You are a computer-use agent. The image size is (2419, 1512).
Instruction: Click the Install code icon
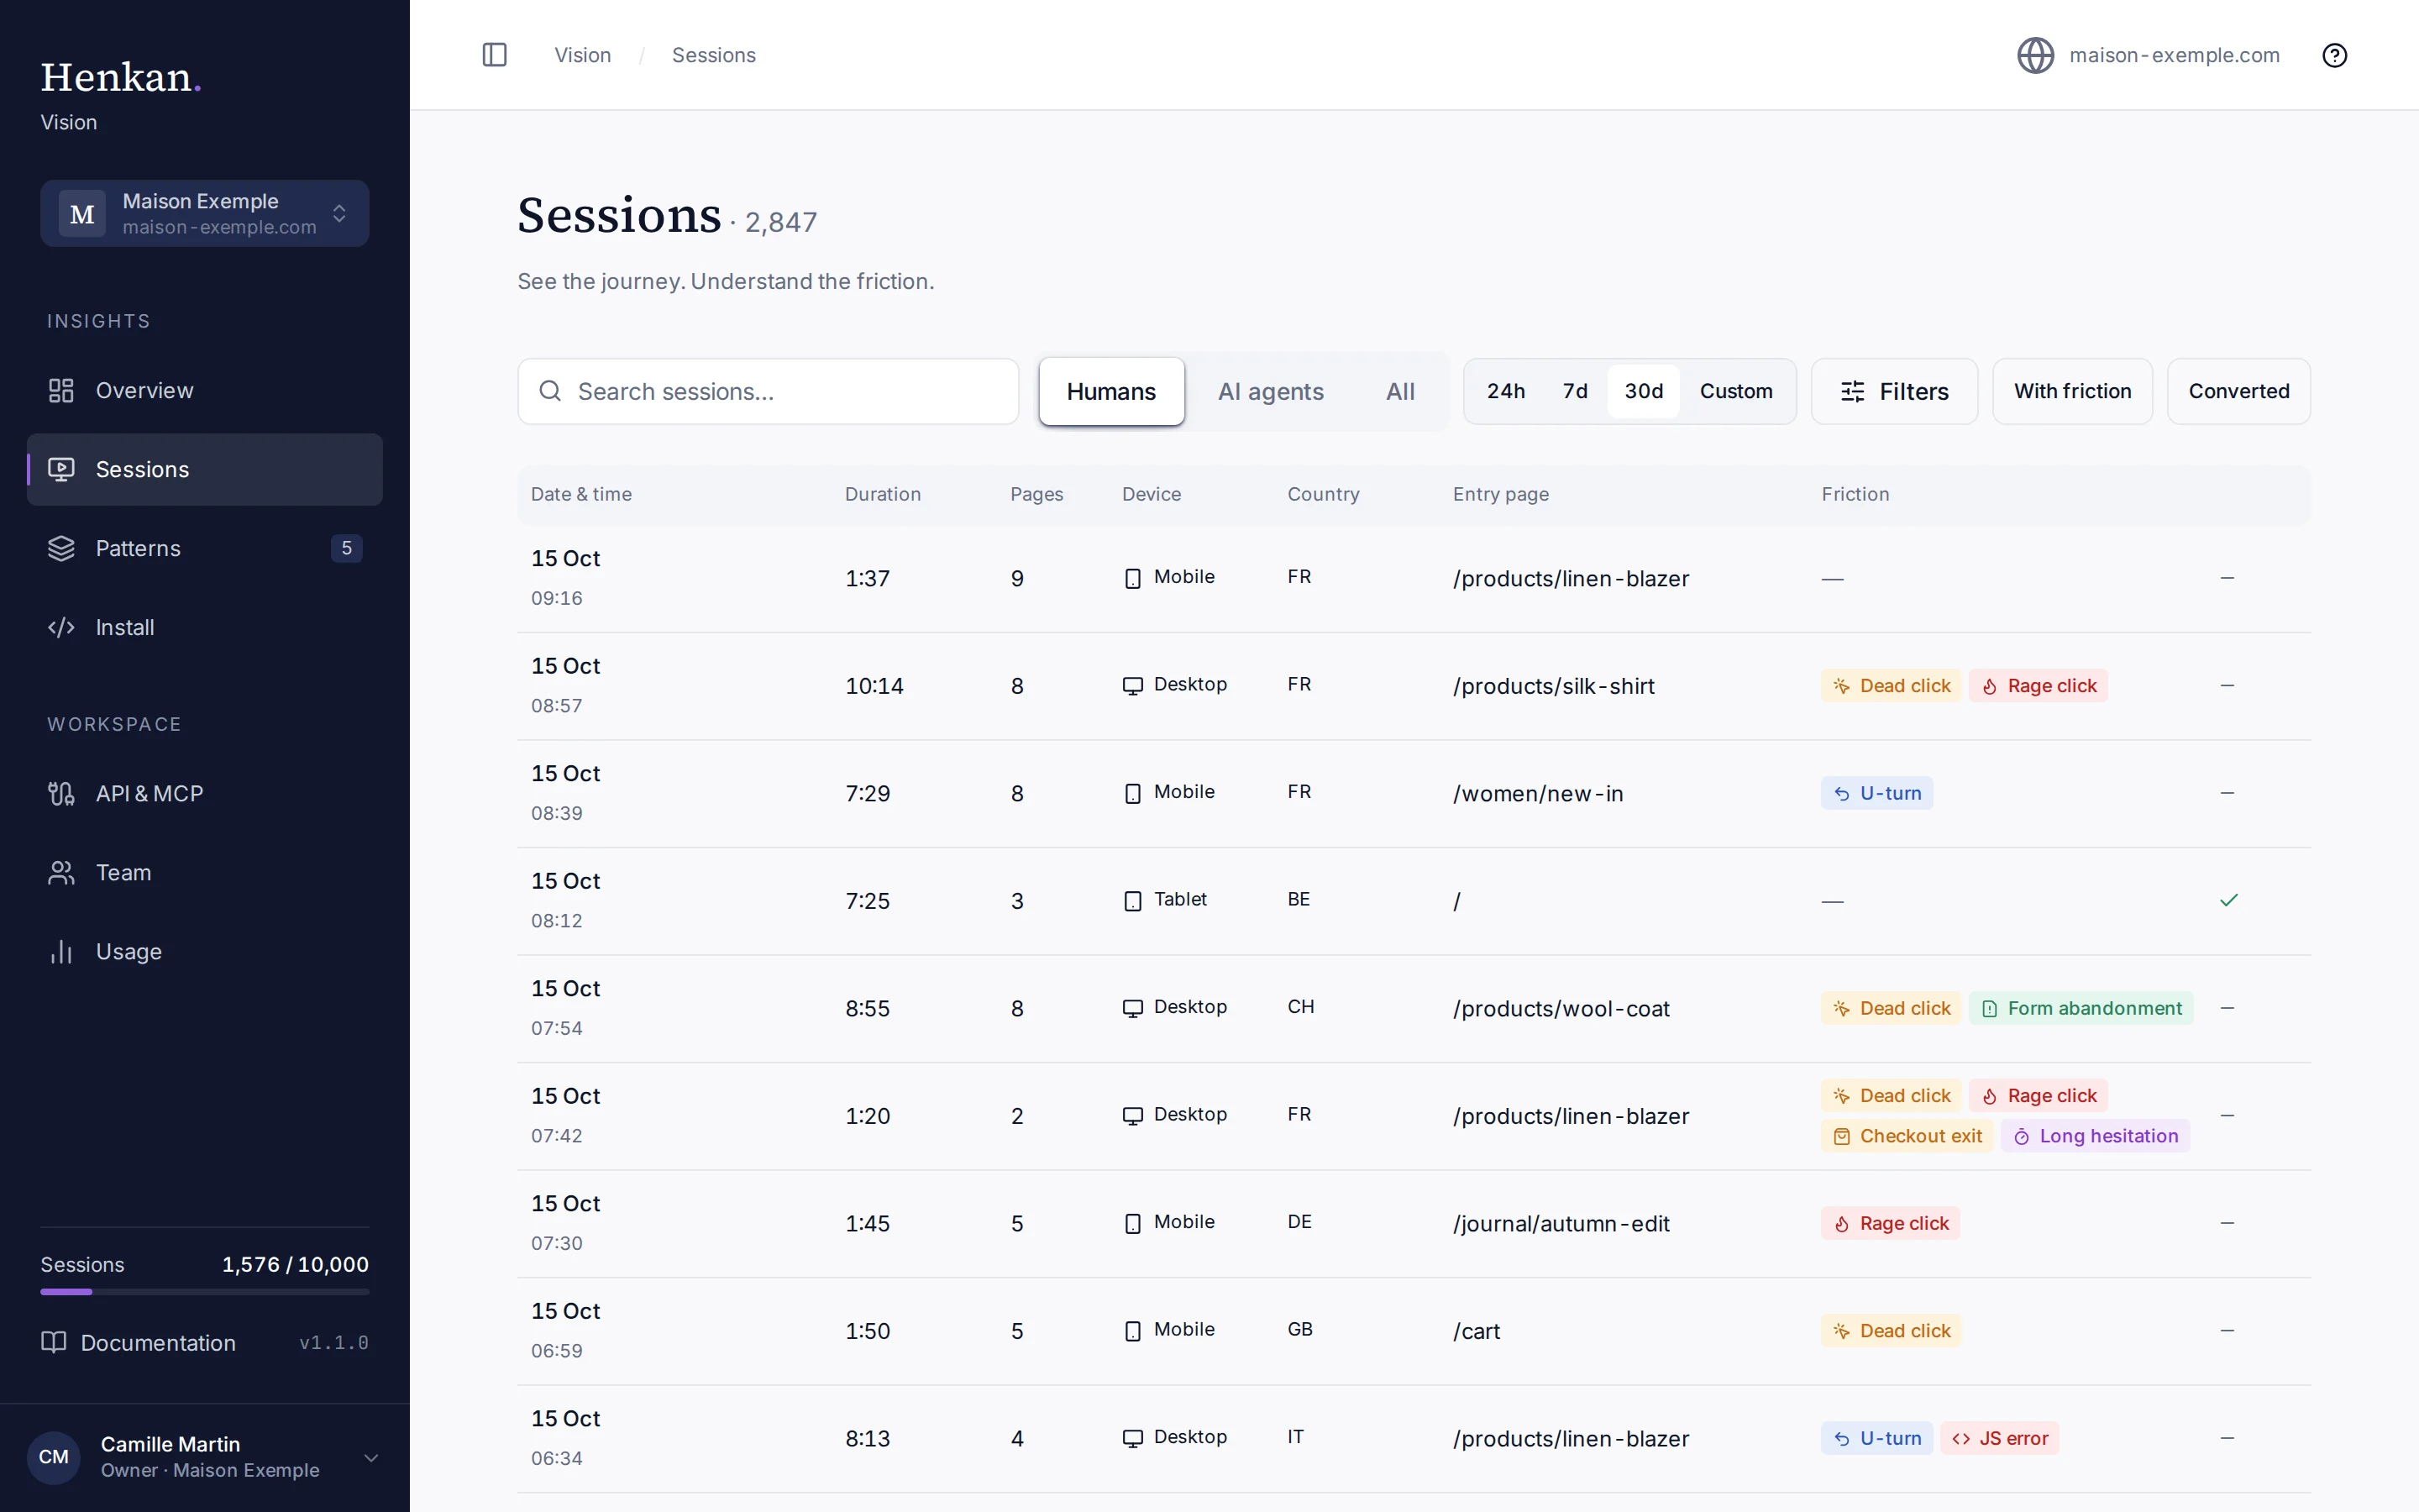pyautogui.click(x=61, y=627)
